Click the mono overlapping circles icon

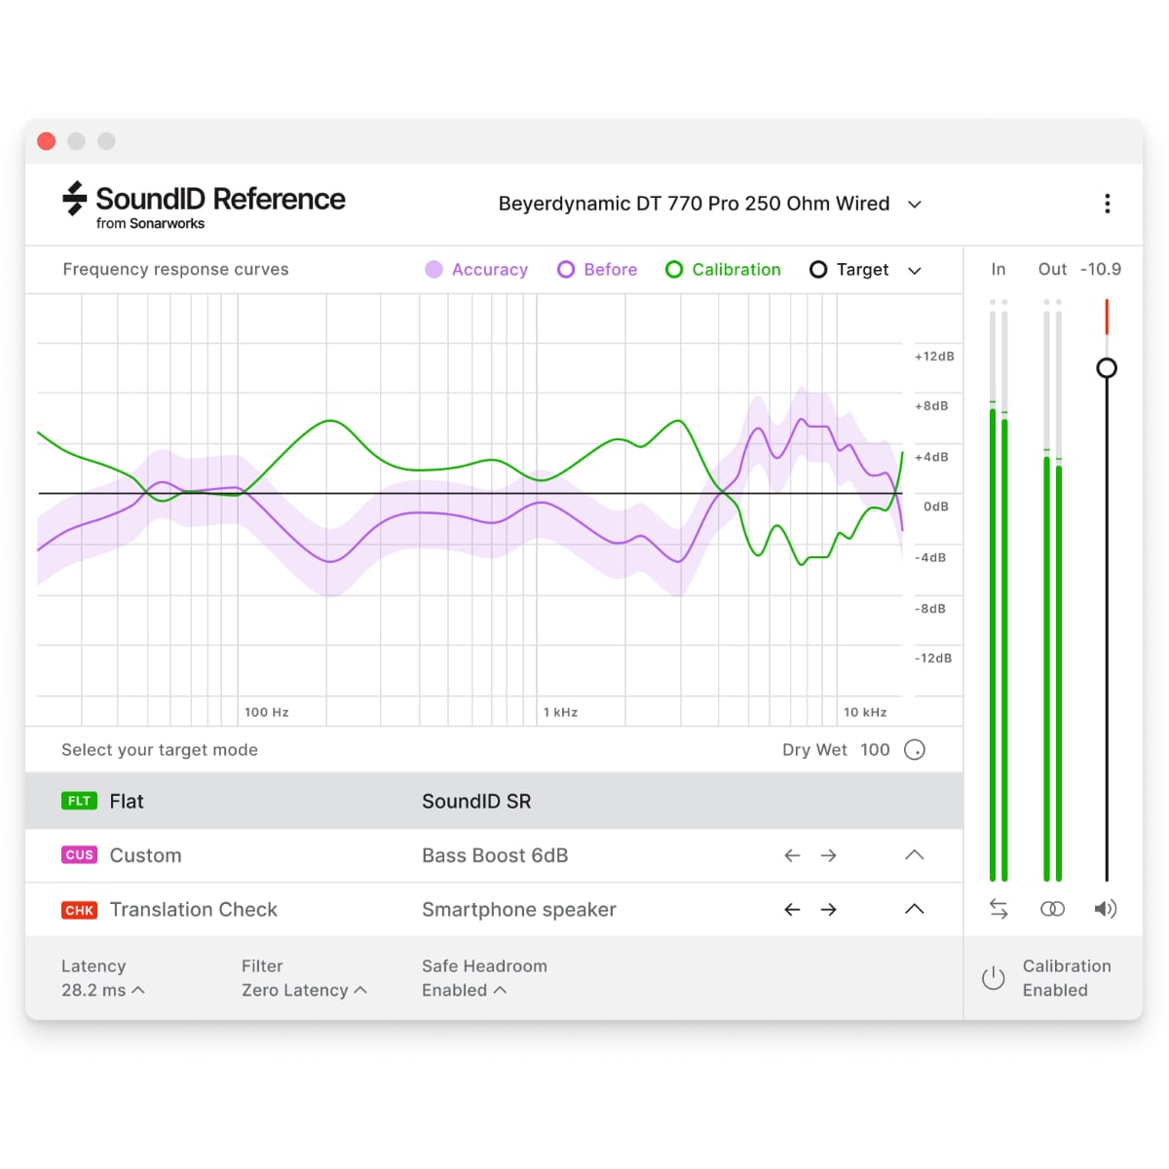(1052, 909)
